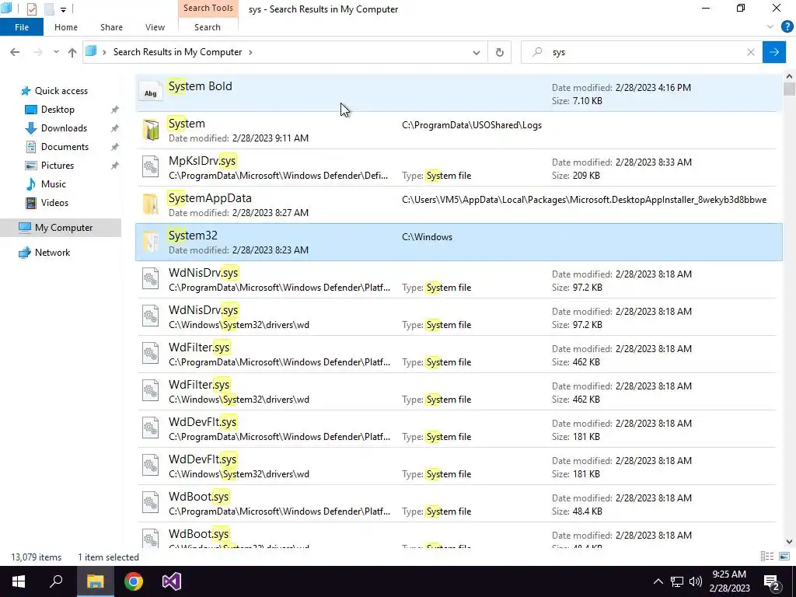Select My Computer in navigation pane
The image size is (796, 597).
61,228
